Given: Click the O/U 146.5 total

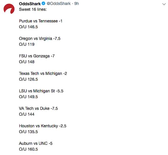Looking at the screenshot, I should point(29,27).
